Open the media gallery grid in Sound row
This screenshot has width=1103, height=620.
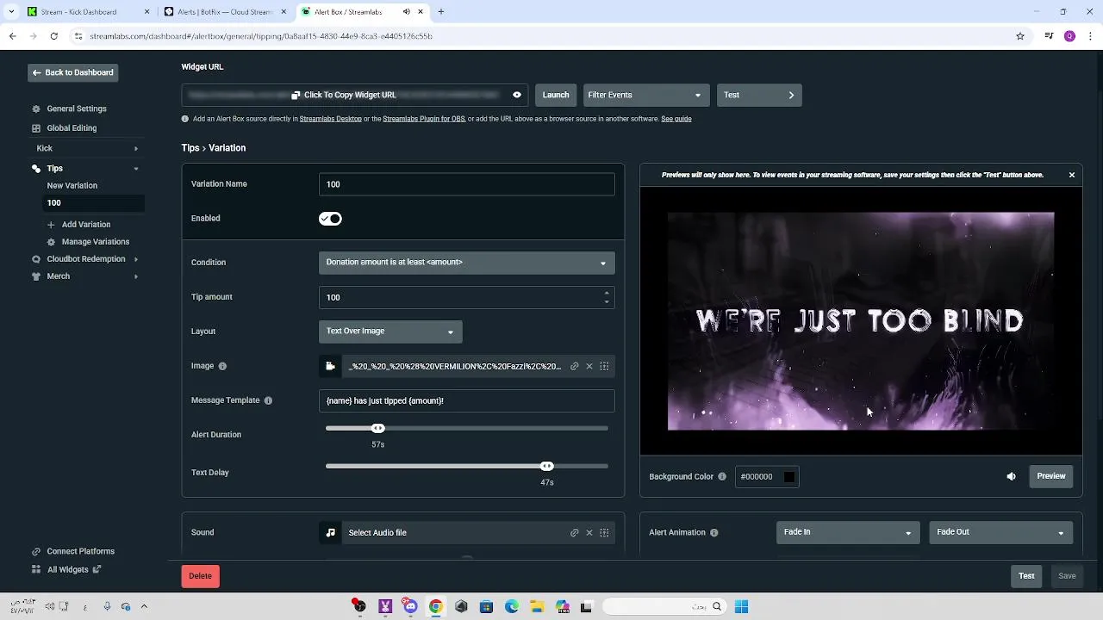coord(604,532)
